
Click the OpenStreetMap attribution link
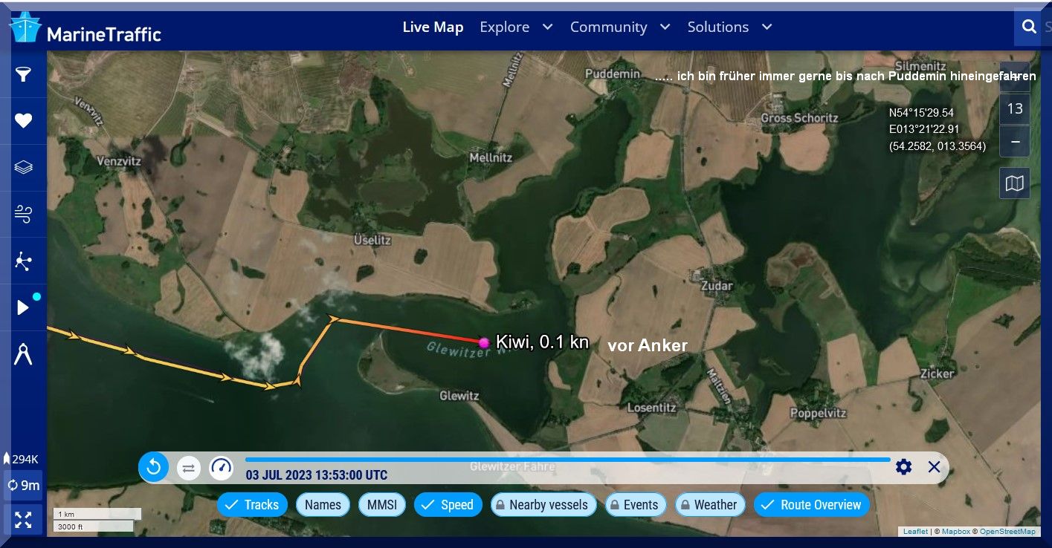tap(1007, 531)
